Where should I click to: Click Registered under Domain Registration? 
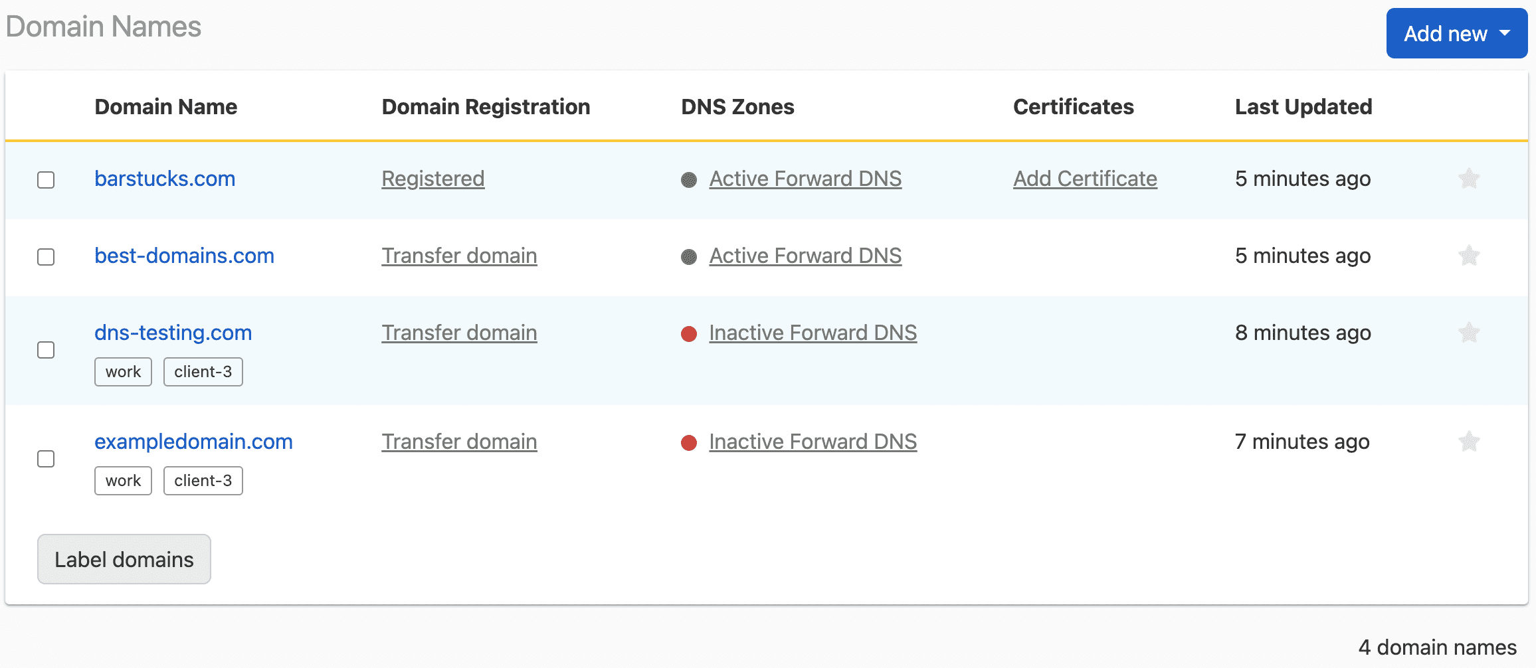pos(433,179)
